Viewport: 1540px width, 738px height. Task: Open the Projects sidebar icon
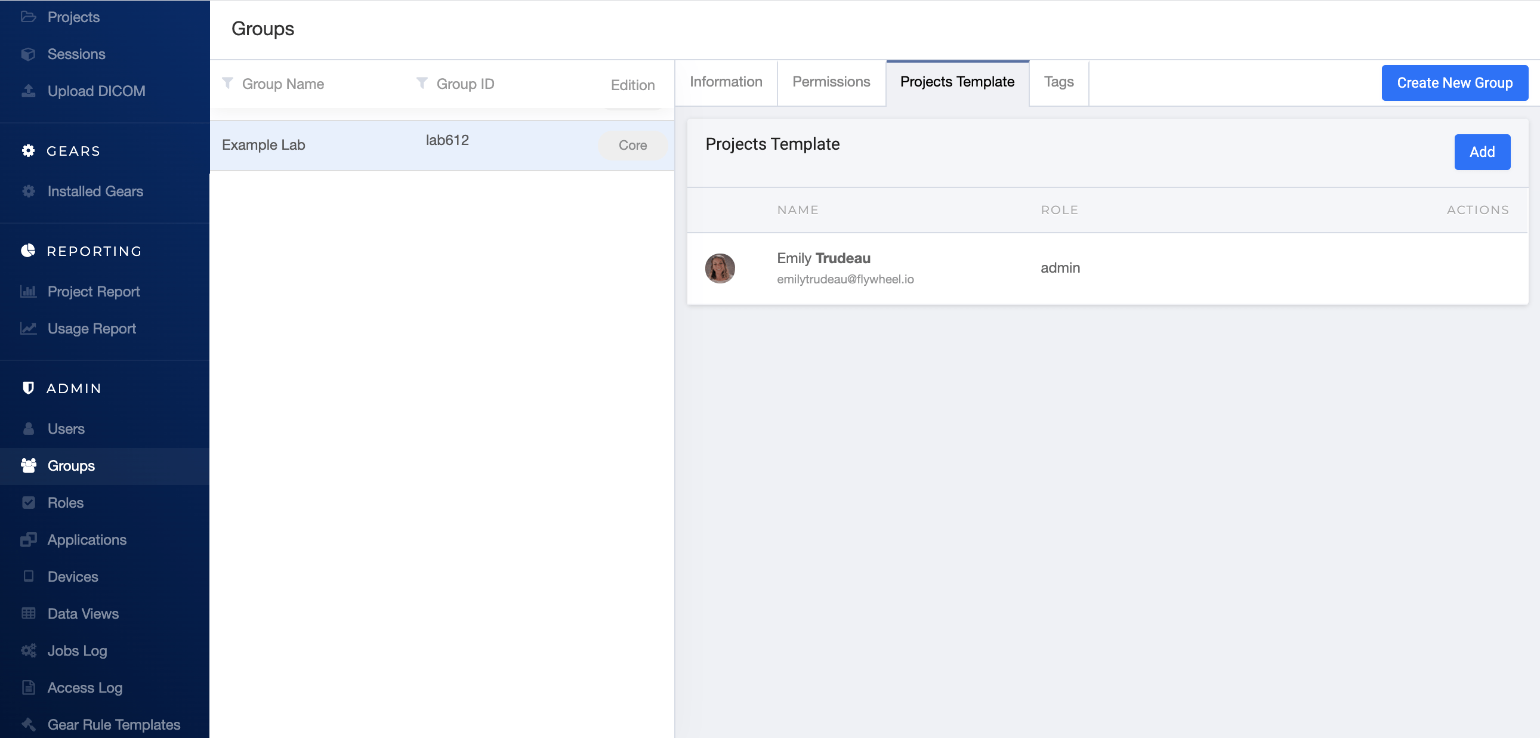point(29,17)
